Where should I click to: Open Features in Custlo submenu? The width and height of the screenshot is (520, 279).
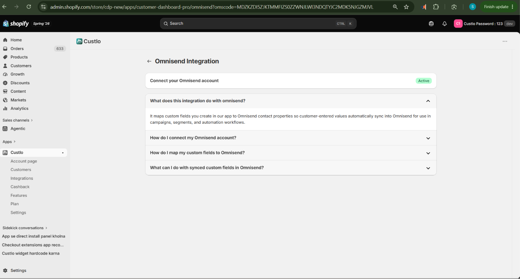click(x=19, y=196)
